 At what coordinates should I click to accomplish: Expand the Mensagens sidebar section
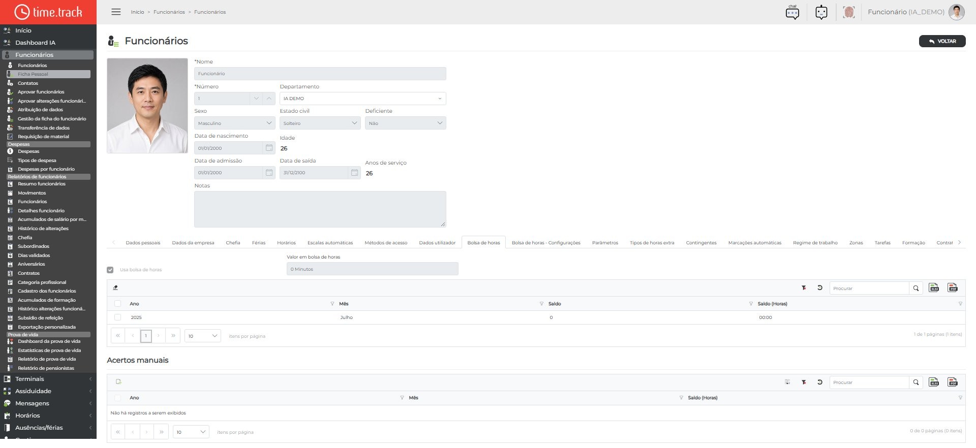click(x=48, y=403)
